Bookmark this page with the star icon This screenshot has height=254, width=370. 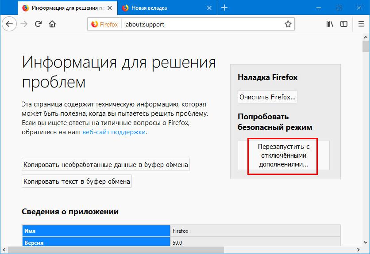click(288, 24)
